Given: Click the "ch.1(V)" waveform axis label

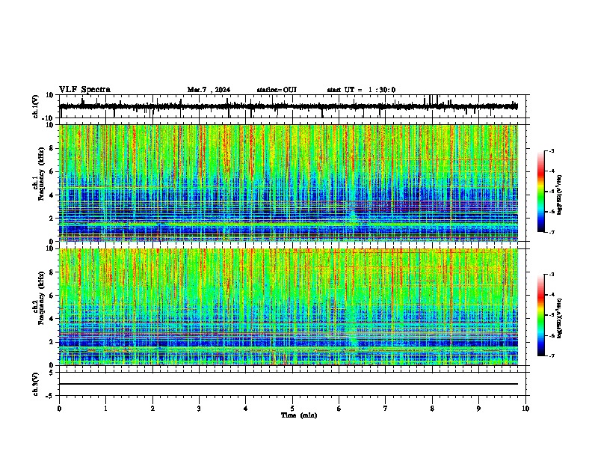Looking at the screenshot, I should 36,106.
